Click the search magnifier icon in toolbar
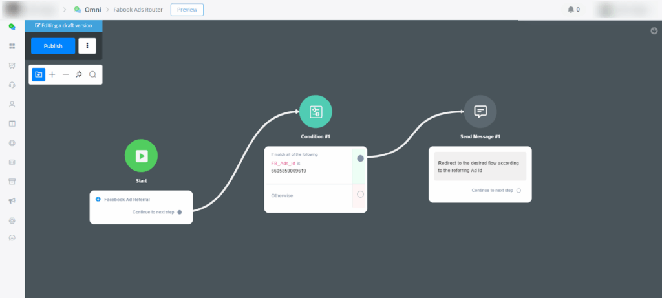Image resolution: width=662 pixels, height=298 pixels. [92, 74]
